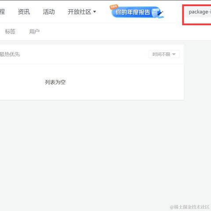Click the search field containing package-

click(x=198, y=12)
